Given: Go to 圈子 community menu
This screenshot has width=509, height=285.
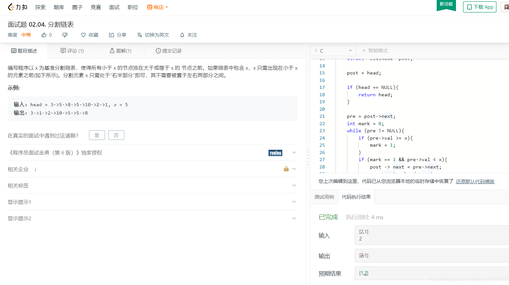Looking at the screenshot, I should (77, 7).
